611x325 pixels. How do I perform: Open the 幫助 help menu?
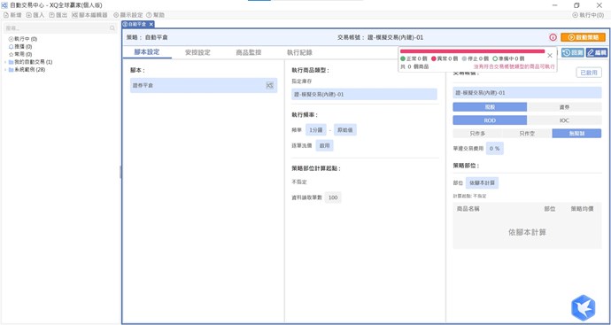(x=155, y=15)
